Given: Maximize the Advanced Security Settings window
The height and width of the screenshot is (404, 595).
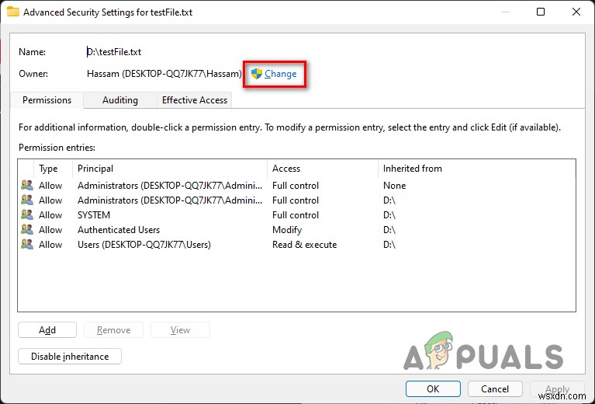Looking at the screenshot, I should tap(541, 12).
